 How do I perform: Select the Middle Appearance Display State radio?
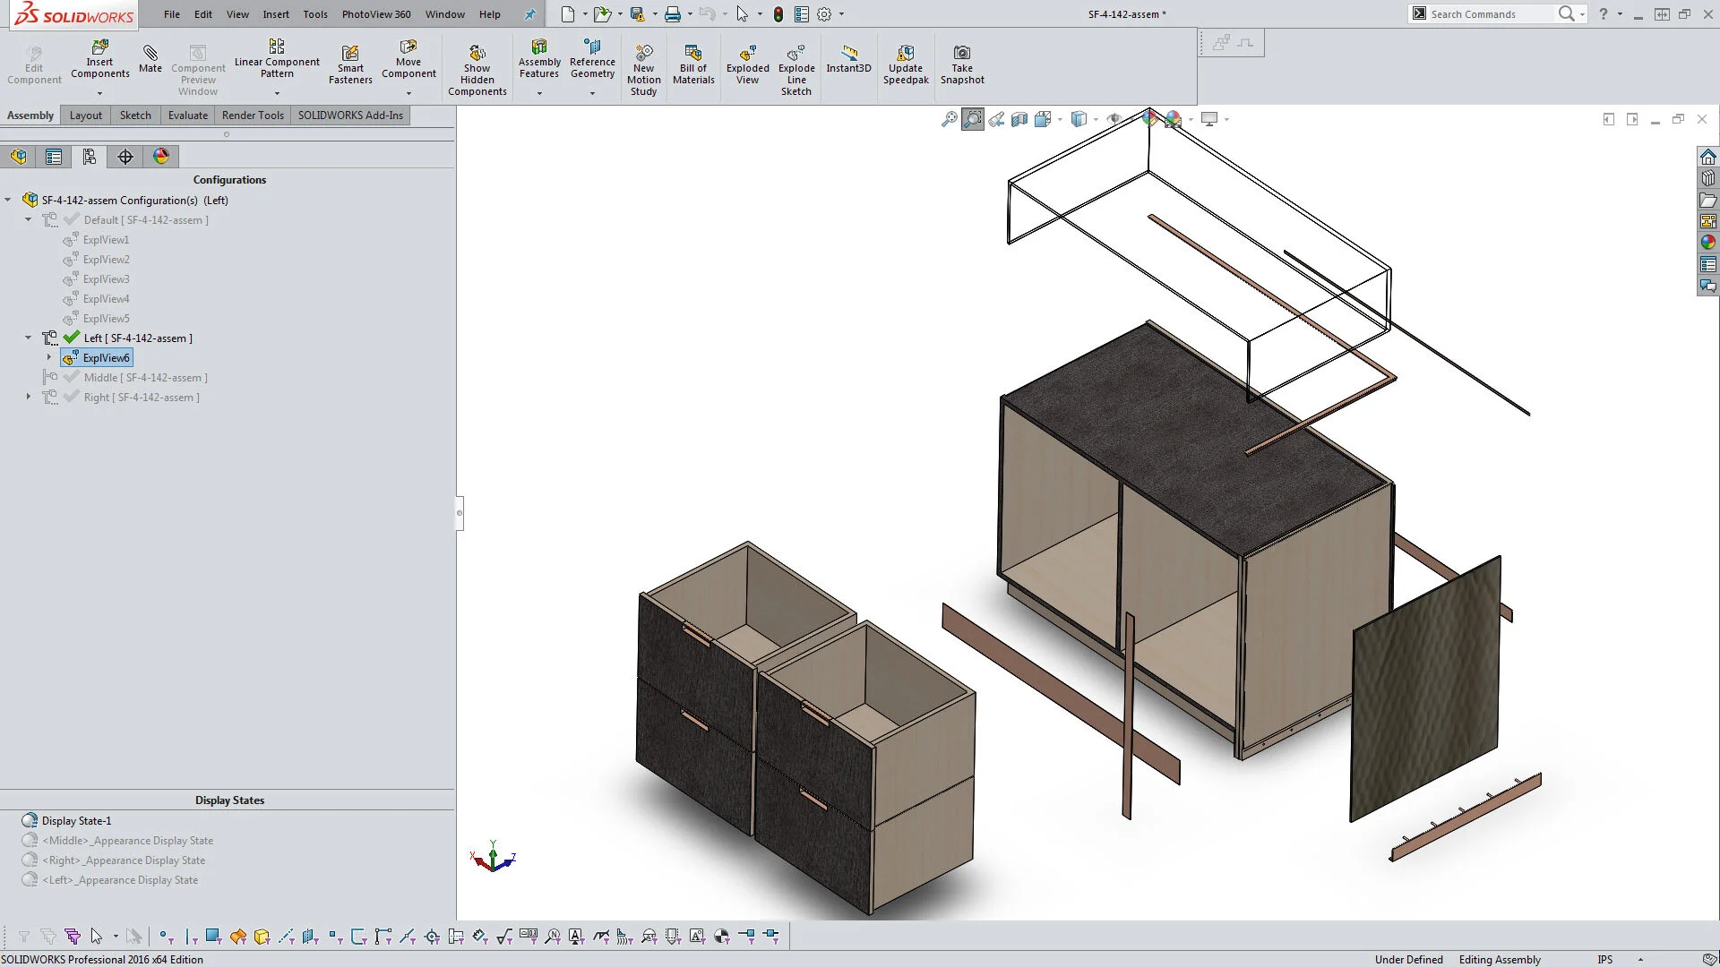click(x=30, y=841)
